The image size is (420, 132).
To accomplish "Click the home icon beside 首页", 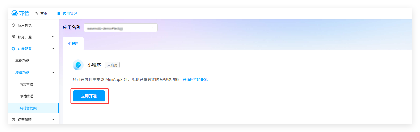I will coord(36,13).
